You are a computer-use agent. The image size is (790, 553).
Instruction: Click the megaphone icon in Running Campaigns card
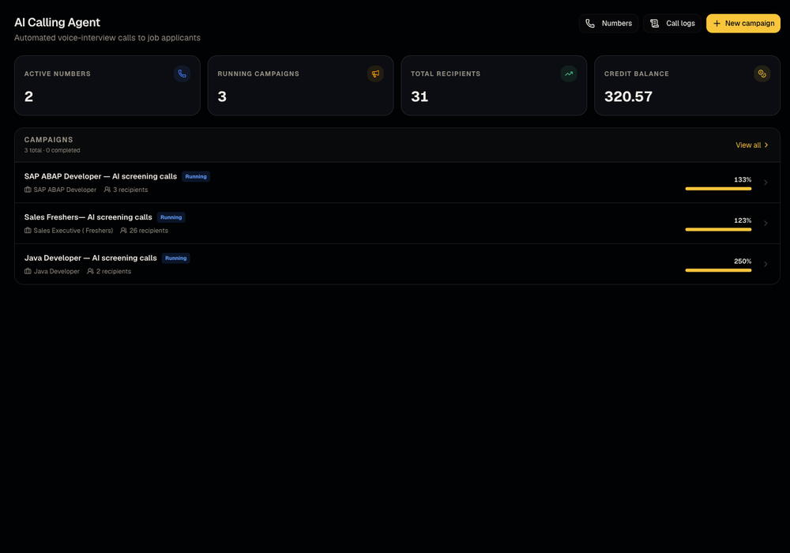pos(375,73)
